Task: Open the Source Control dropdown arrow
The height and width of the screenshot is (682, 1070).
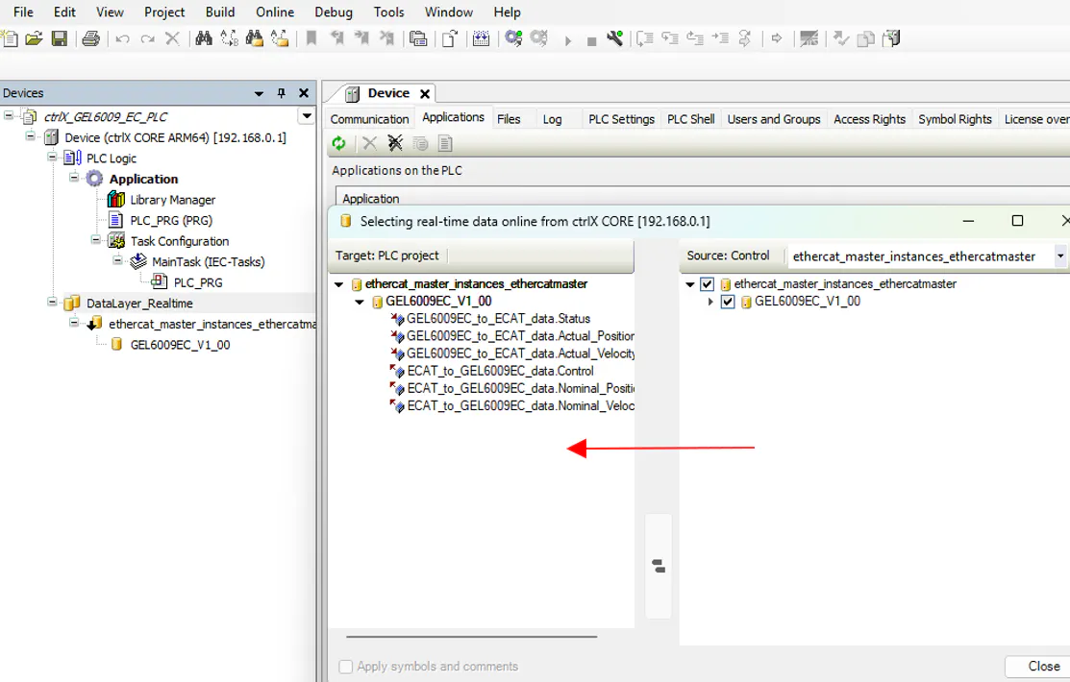Action: [1060, 256]
